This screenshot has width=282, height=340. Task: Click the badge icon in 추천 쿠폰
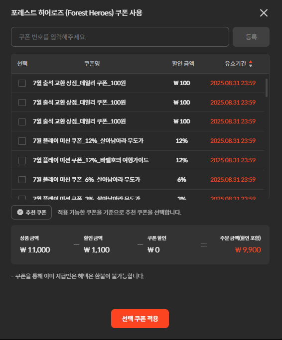coord(20,212)
